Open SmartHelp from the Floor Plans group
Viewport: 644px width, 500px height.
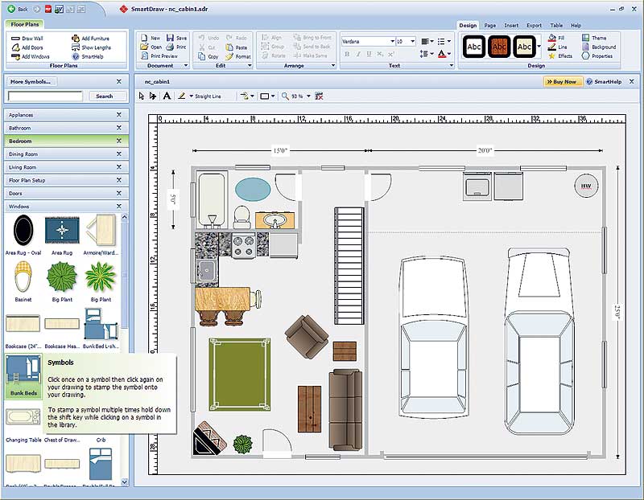pyautogui.click(x=88, y=56)
